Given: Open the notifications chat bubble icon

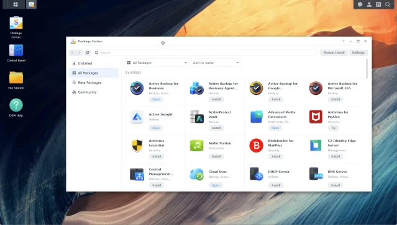Looking at the screenshot, I should (x=360, y=4).
